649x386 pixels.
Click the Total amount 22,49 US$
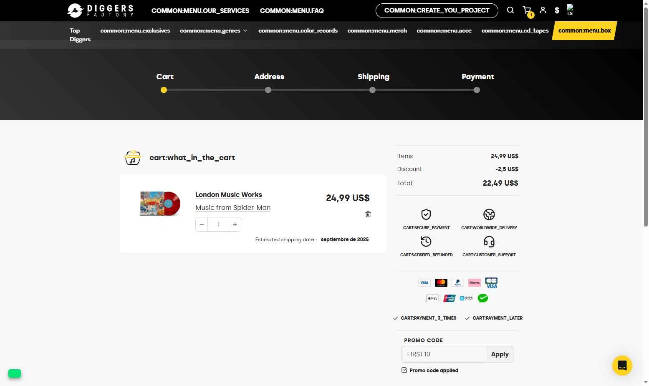(500, 183)
